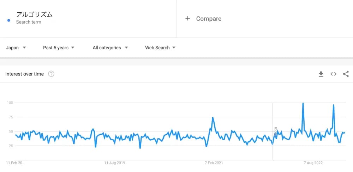Click the early 2021 spike on chart
The width and height of the screenshot is (353, 172).
pyautogui.click(x=213, y=118)
